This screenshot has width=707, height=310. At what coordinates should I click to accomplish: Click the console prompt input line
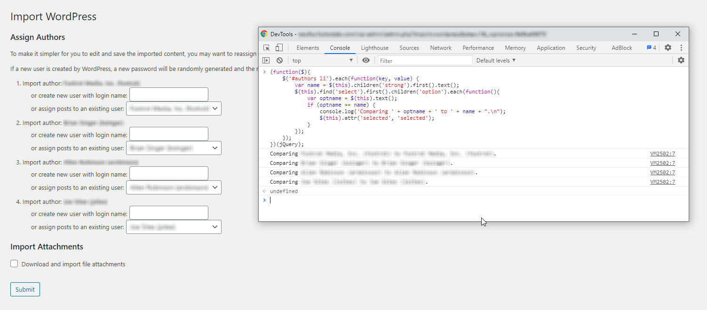473,200
